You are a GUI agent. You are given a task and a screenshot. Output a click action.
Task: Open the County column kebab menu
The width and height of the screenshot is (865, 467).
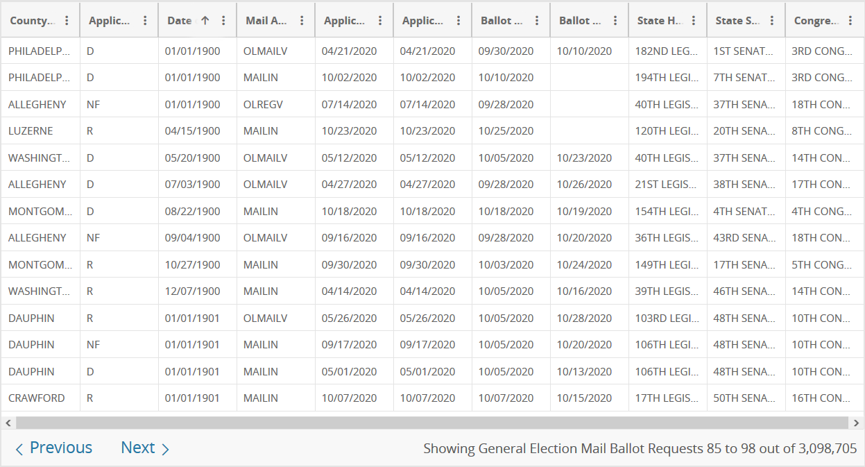[x=67, y=21]
